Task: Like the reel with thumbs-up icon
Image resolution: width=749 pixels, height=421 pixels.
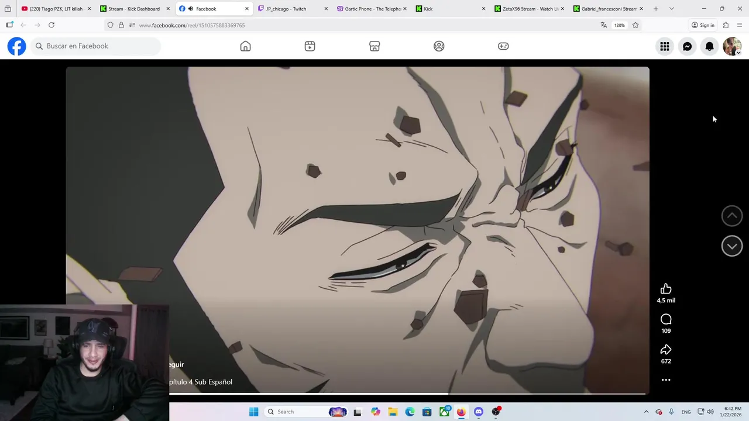Action: 666,289
